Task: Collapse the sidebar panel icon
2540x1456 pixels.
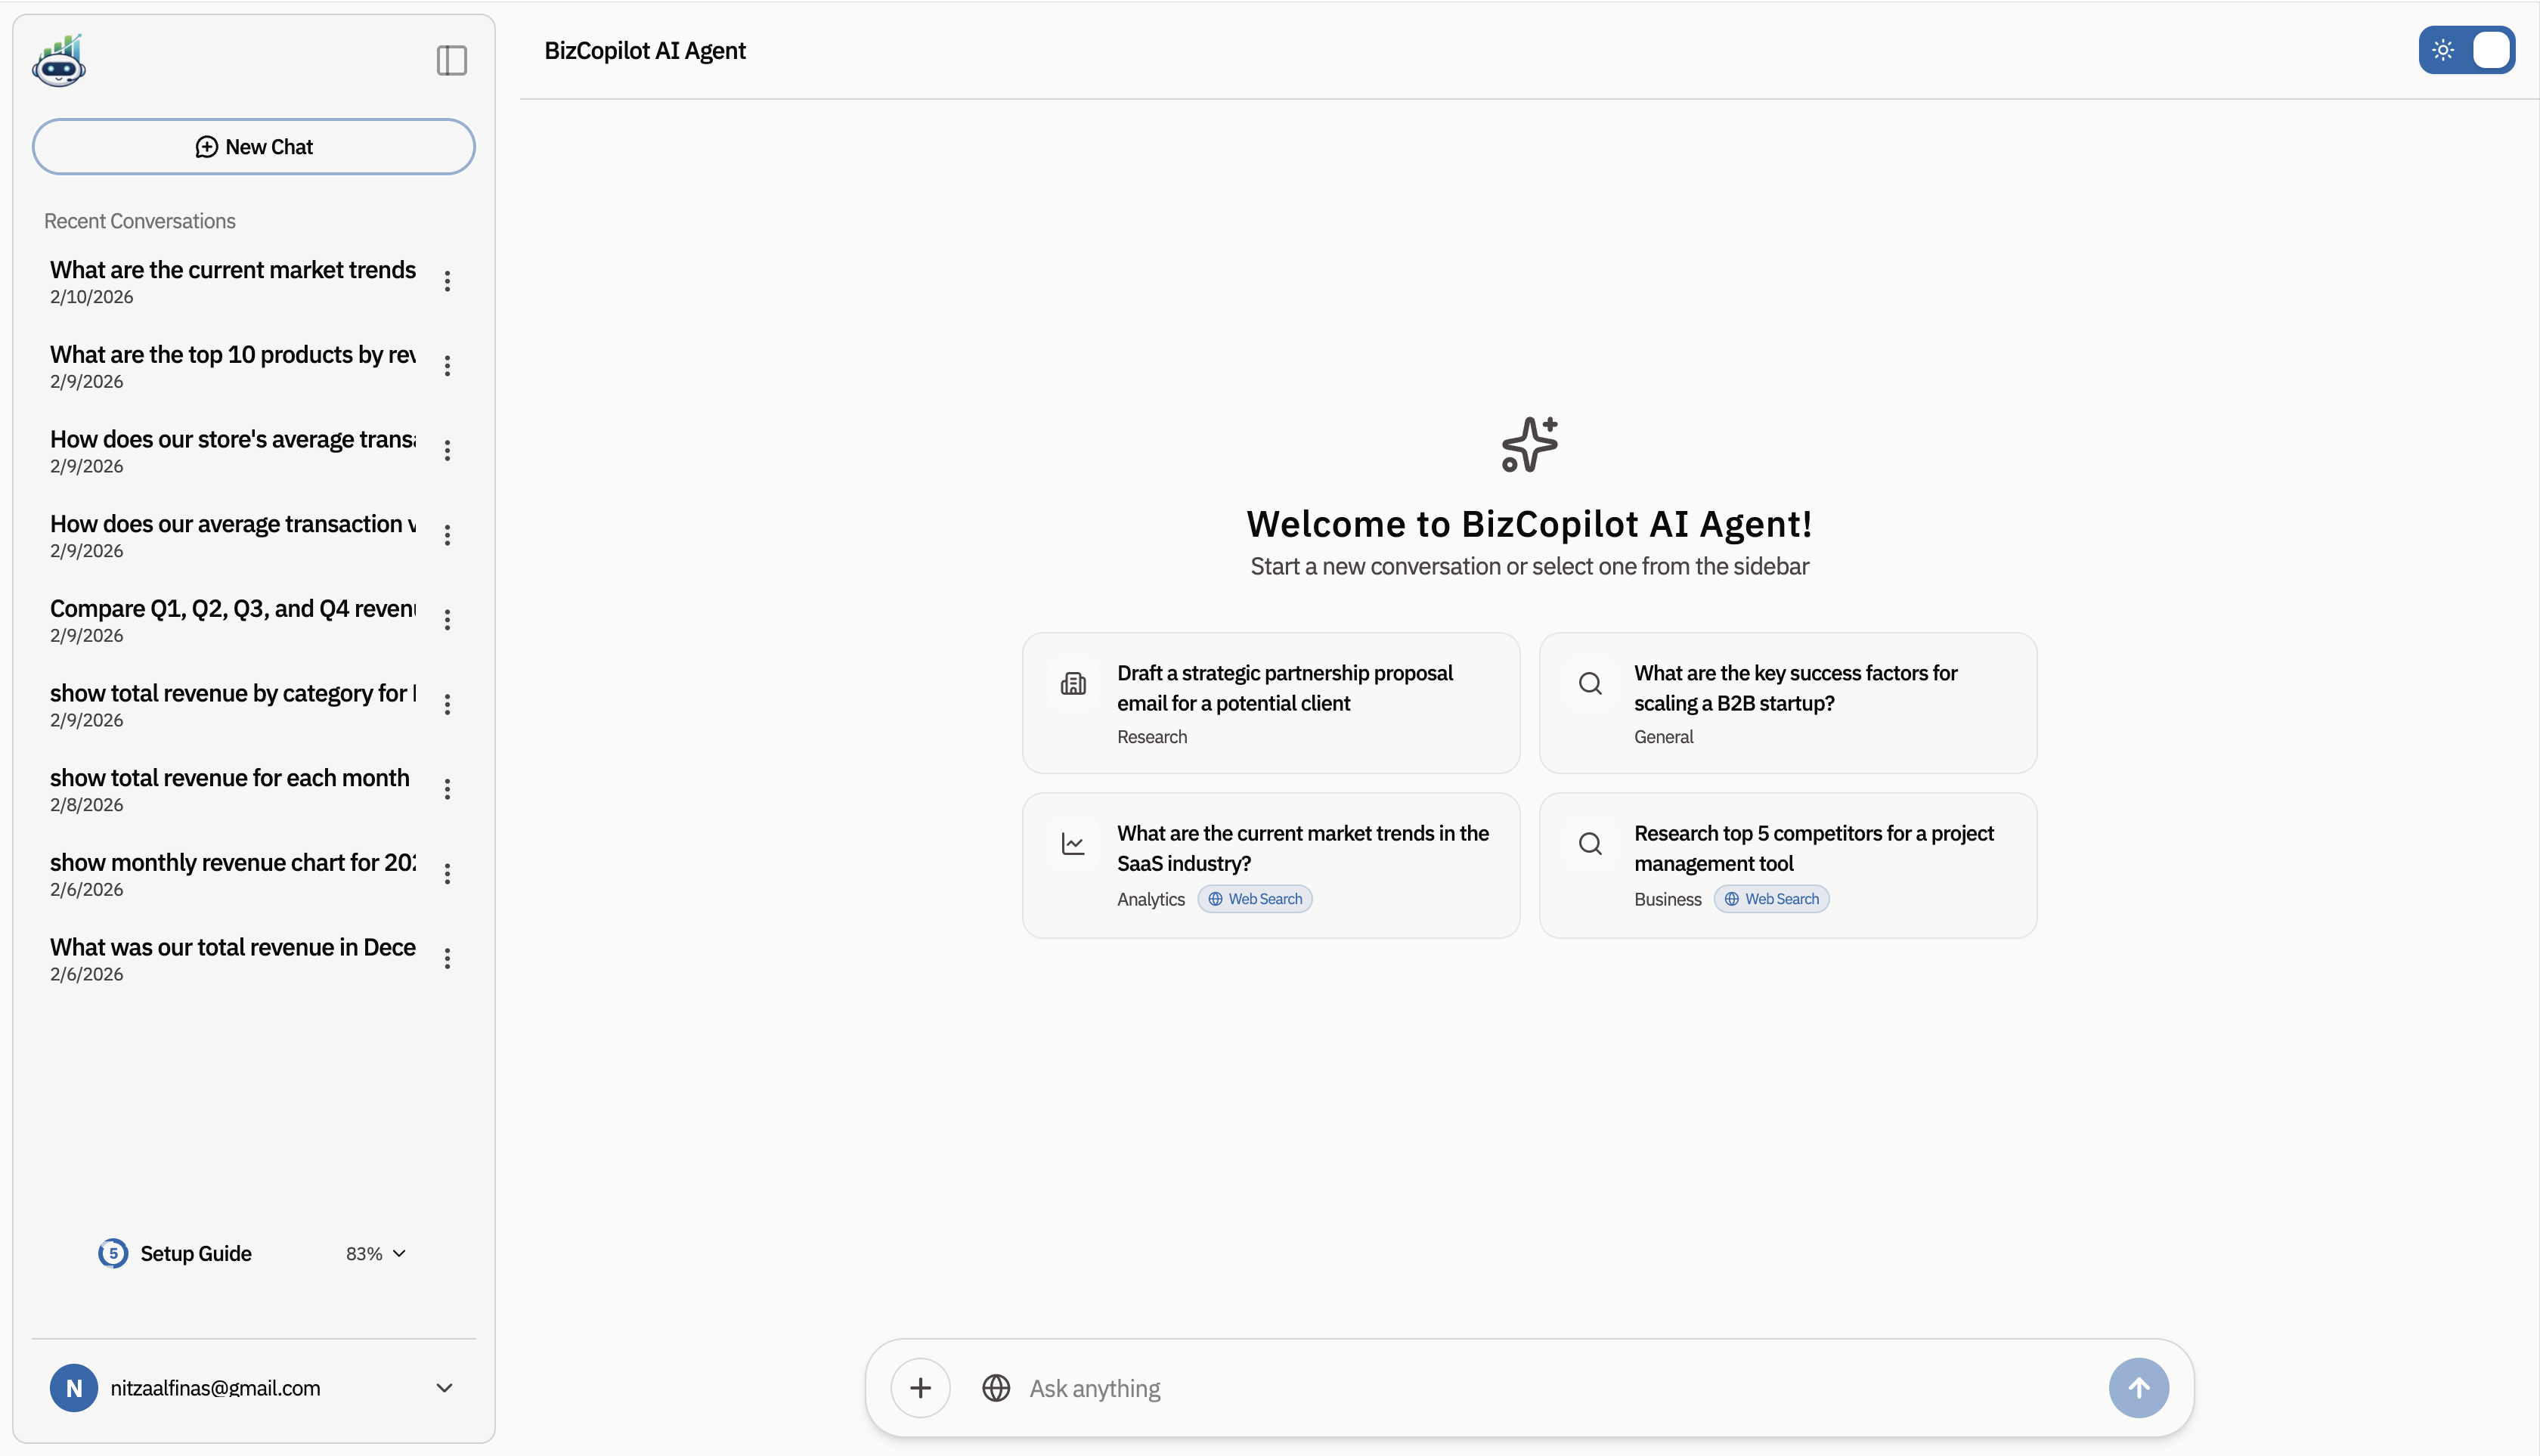Action: (451, 61)
